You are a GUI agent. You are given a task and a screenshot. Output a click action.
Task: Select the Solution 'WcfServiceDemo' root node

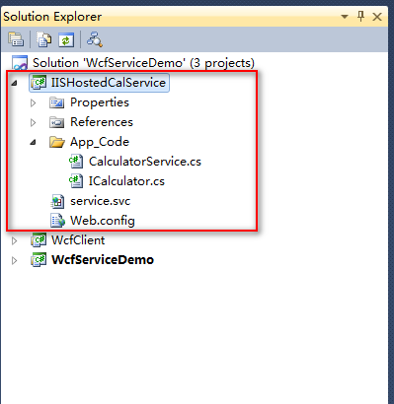pyautogui.click(x=143, y=63)
